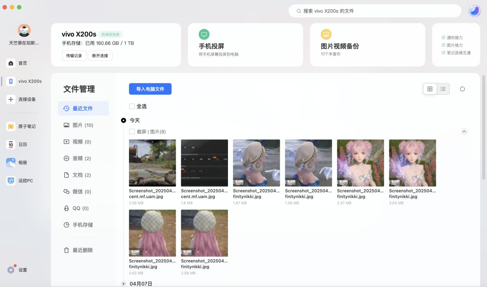Click 断开连接 button
Image resolution: width=487 pixels, height=287 pixels.
point(100,56)
